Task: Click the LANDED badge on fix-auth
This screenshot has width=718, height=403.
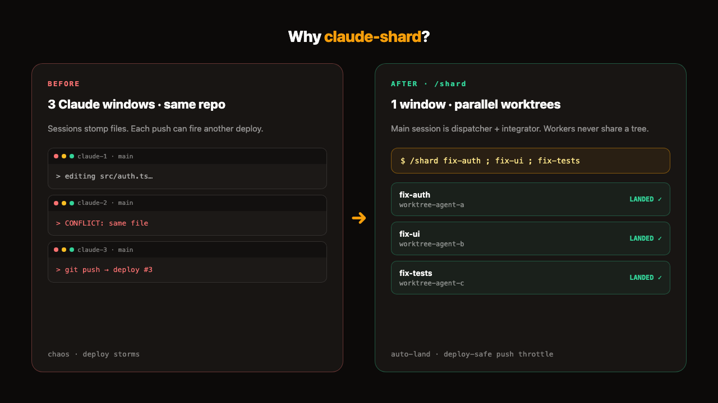Action: [646, 199]
